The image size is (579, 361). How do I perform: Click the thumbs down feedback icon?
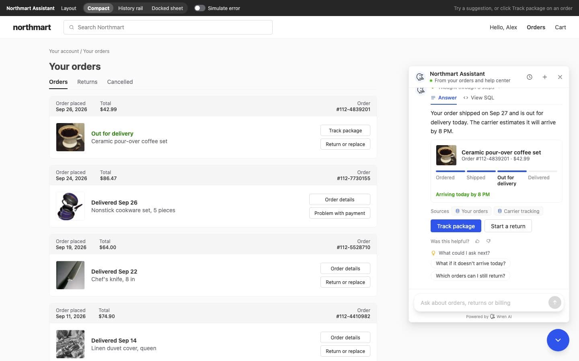pos(489,241)
